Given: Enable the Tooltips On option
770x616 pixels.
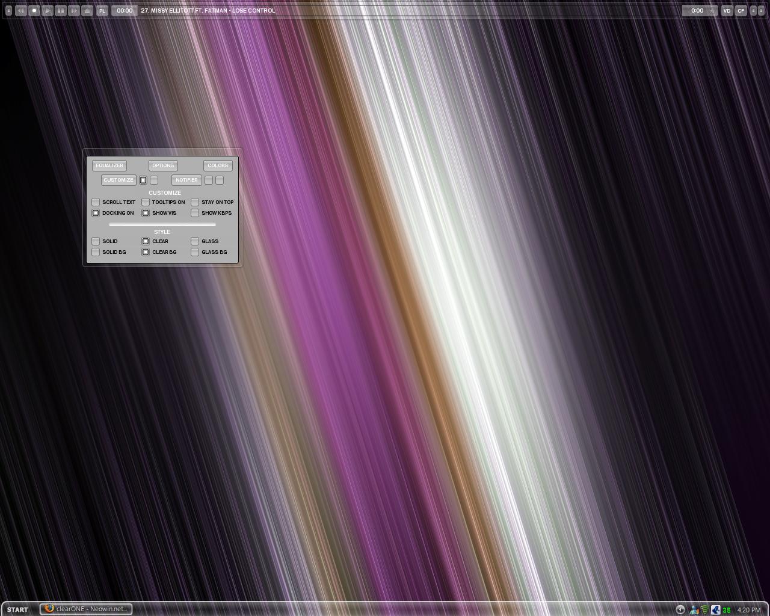Looking at the screenshot, I should click(146, 202).
